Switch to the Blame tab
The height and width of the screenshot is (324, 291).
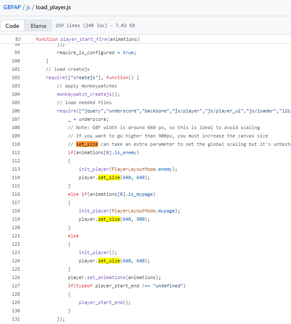pyautogui.click(x=38, y=26)
